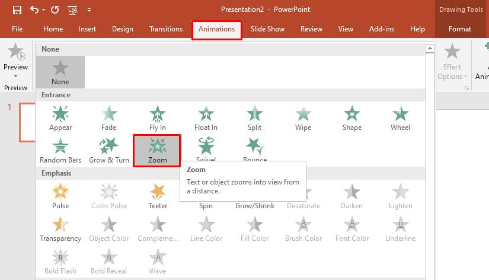Select the Transparency emphasis effect
The image size is (489, 280).
click(60, 228)
